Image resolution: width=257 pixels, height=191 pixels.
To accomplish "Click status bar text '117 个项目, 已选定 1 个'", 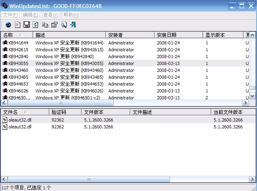I will coord(26,188).
